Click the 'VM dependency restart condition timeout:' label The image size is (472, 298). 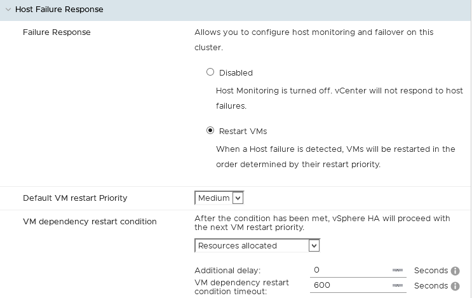[241, 287]
